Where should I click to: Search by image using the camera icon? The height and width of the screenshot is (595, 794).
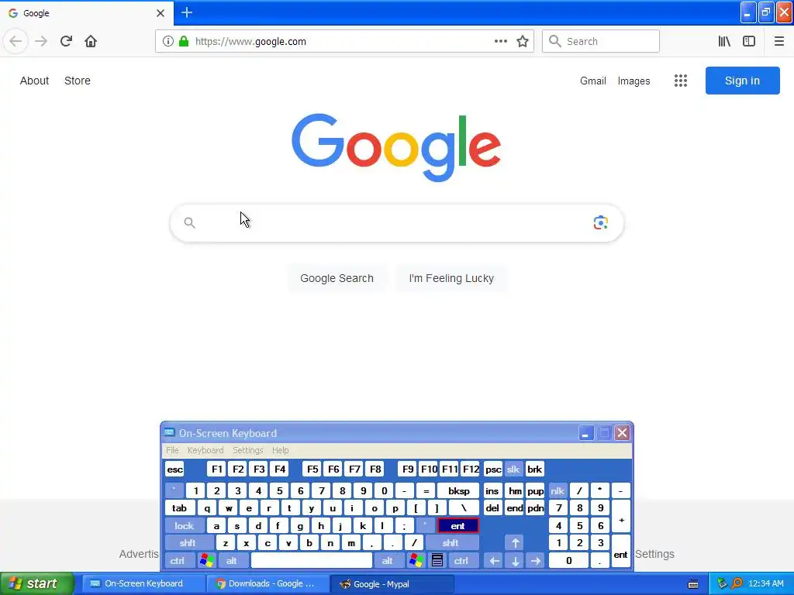point(601,222)
